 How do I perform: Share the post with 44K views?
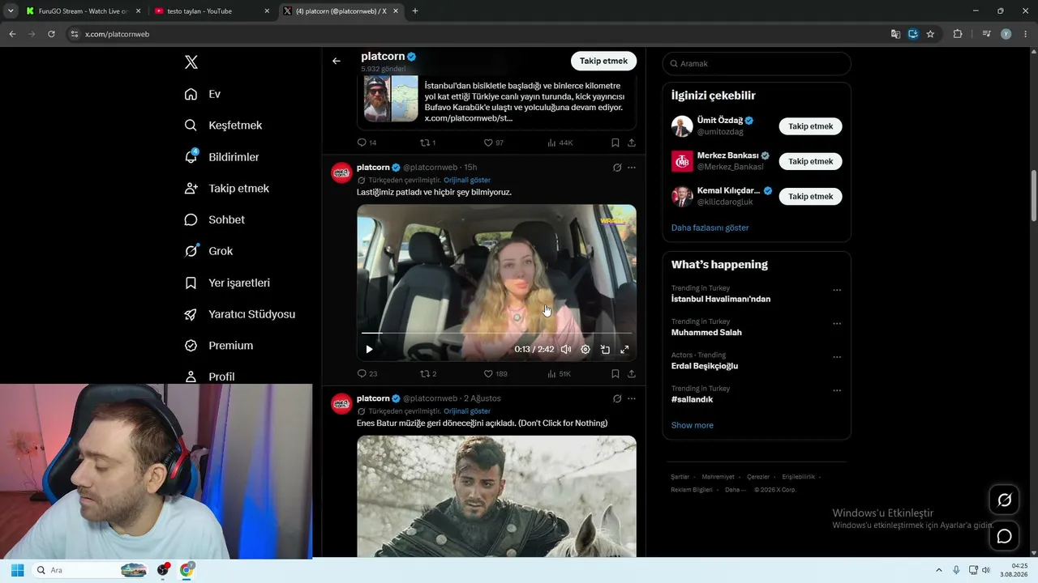coord(632,143)
